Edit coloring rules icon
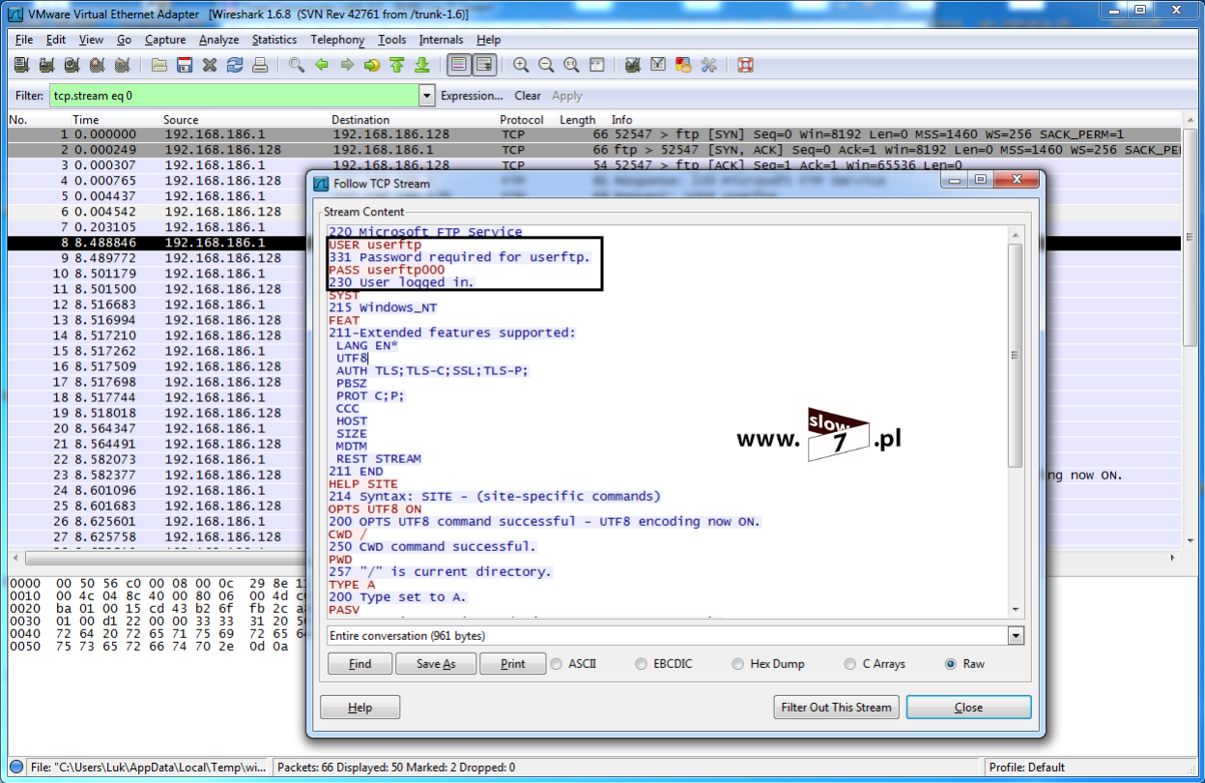The height and width of the screenshot is (783, 1205). point(683,65)
